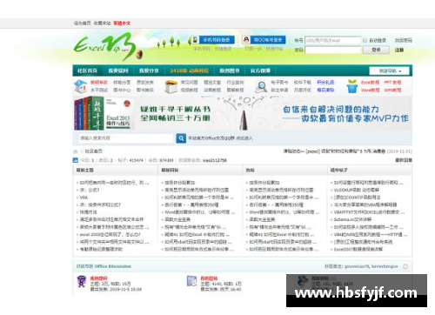Open the 函数大全宝典 post in 最新回复 column
The width and height of the screenshot is (435, 315).
[x=177, y=219]
